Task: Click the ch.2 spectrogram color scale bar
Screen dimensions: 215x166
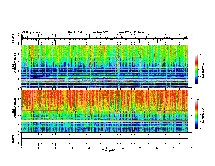Action: [197, 114]
